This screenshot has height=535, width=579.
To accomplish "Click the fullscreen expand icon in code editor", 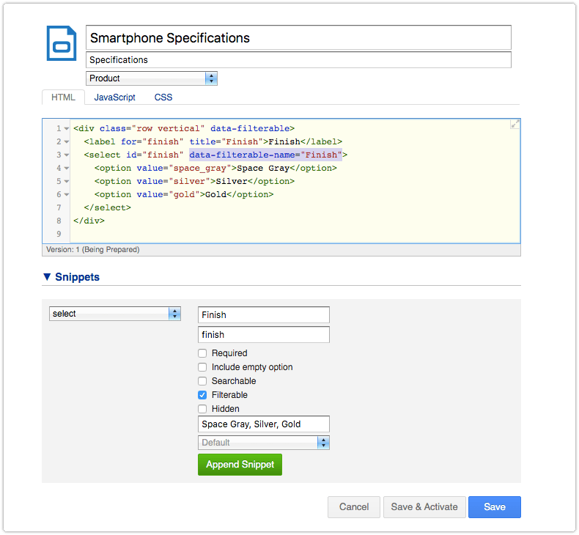I will click(515, 124).
